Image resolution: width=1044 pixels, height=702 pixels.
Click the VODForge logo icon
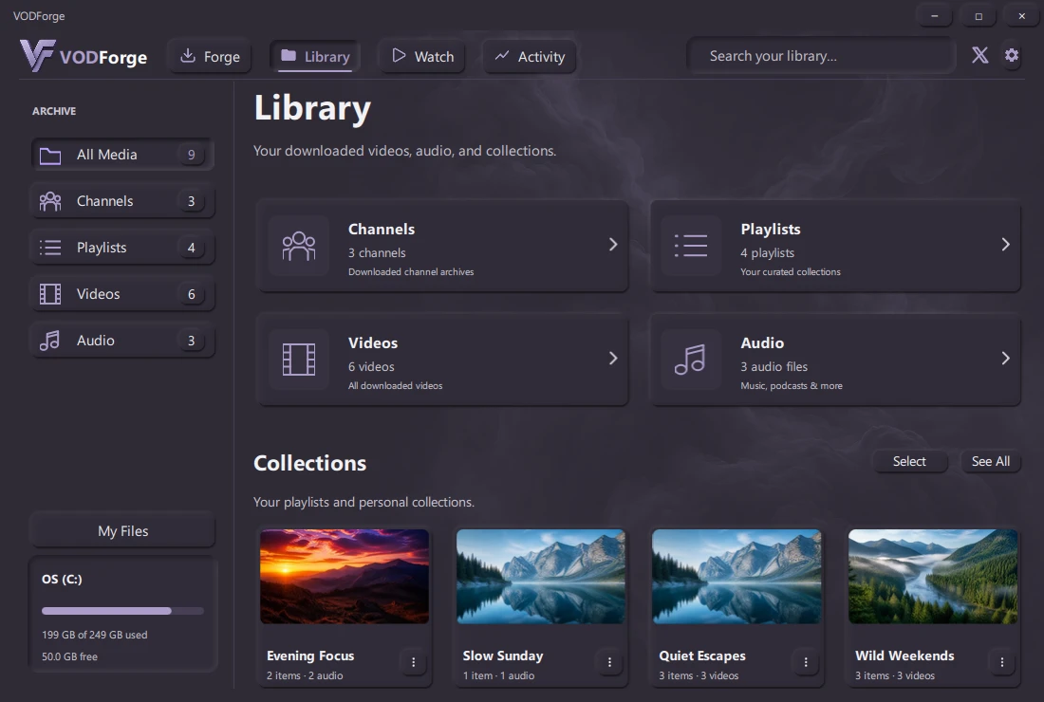click(37, 56)
